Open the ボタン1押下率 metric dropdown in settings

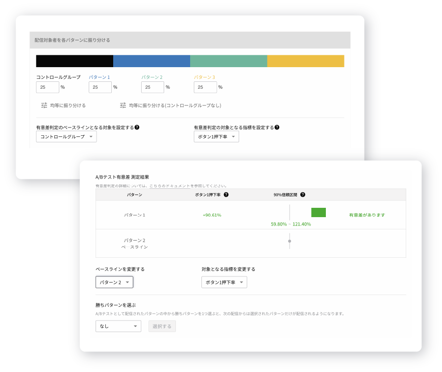pyautogui.click(x=216, y=137)
